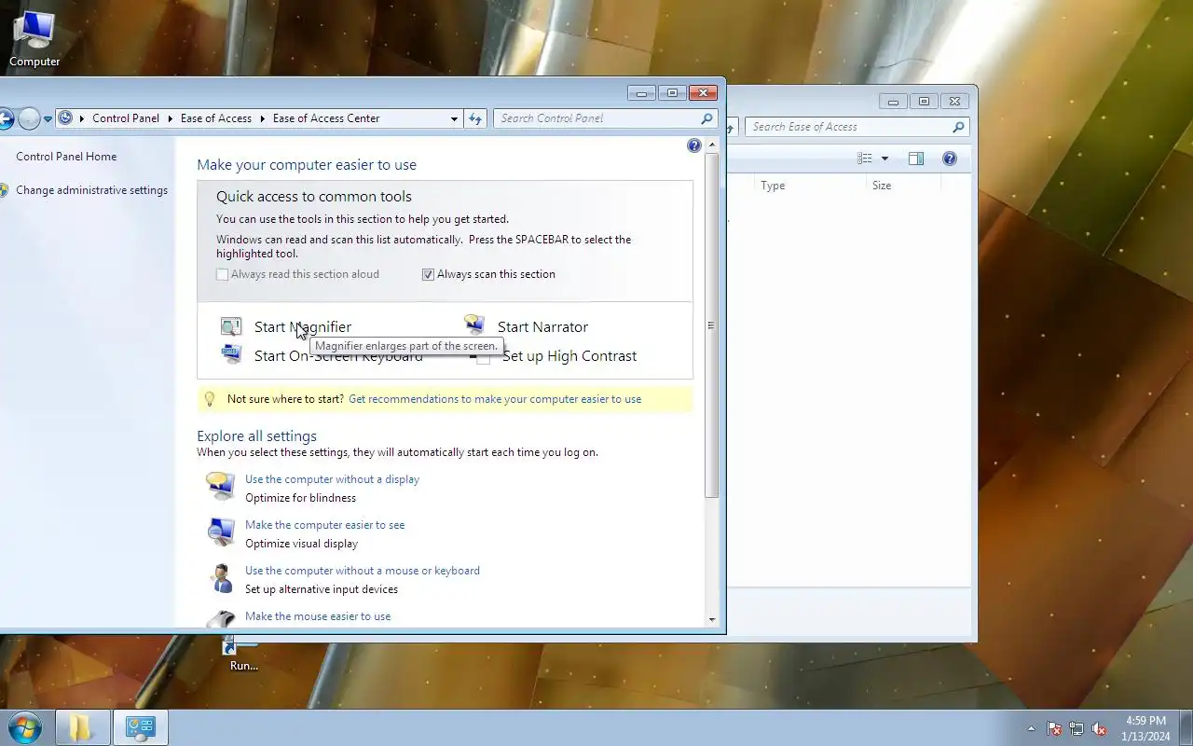Click the Size column header

[904, 186]
